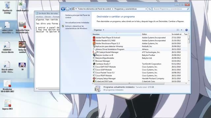The height and width of the screenshot is (118, 211).
Task: Sort by the Editor column header
Action: point(156,34)
